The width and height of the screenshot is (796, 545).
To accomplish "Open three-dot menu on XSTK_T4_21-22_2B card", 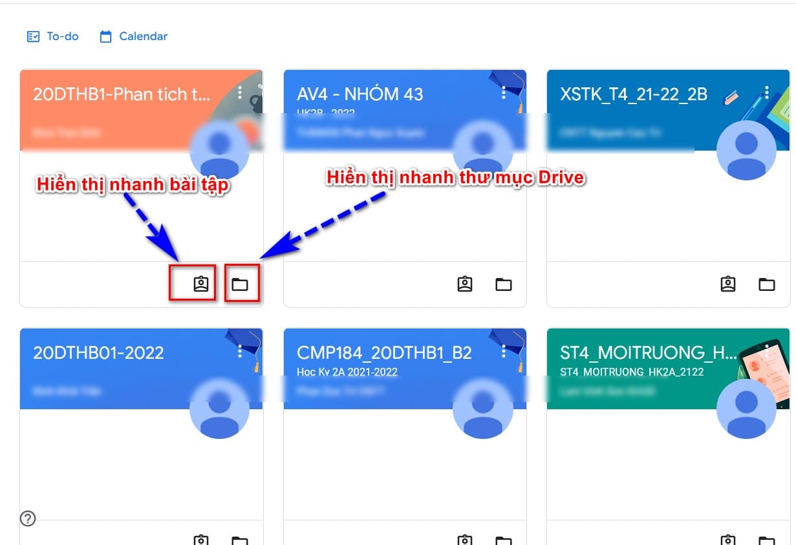I will [767, 93].
